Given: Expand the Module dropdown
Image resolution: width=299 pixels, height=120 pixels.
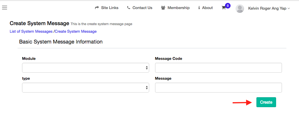Looking at the screenshot, I should click(85, 68).
